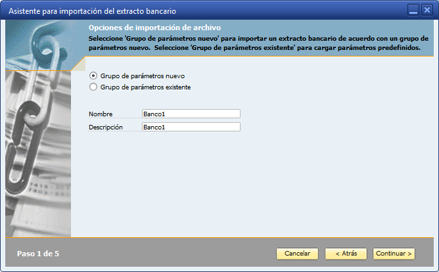Click into the Descripción input field
Image resolution: width=439 pixels, height=272 pixels.
pyautogui.click(x=191, y=127)
